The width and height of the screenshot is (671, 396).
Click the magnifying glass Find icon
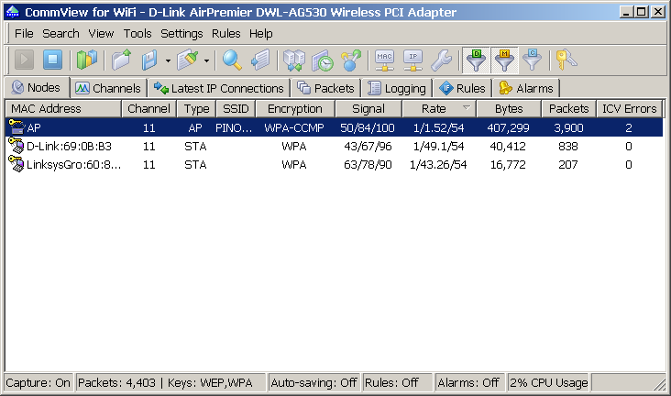[232, 60]
